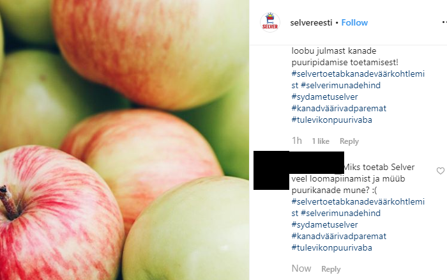Follow the selvereesti account
The image size is (447, 280).
tap(354, 22)
